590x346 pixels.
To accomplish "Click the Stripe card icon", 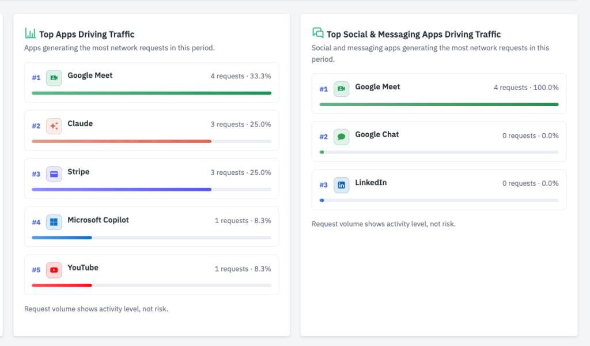I will click(x=54, y=174).
